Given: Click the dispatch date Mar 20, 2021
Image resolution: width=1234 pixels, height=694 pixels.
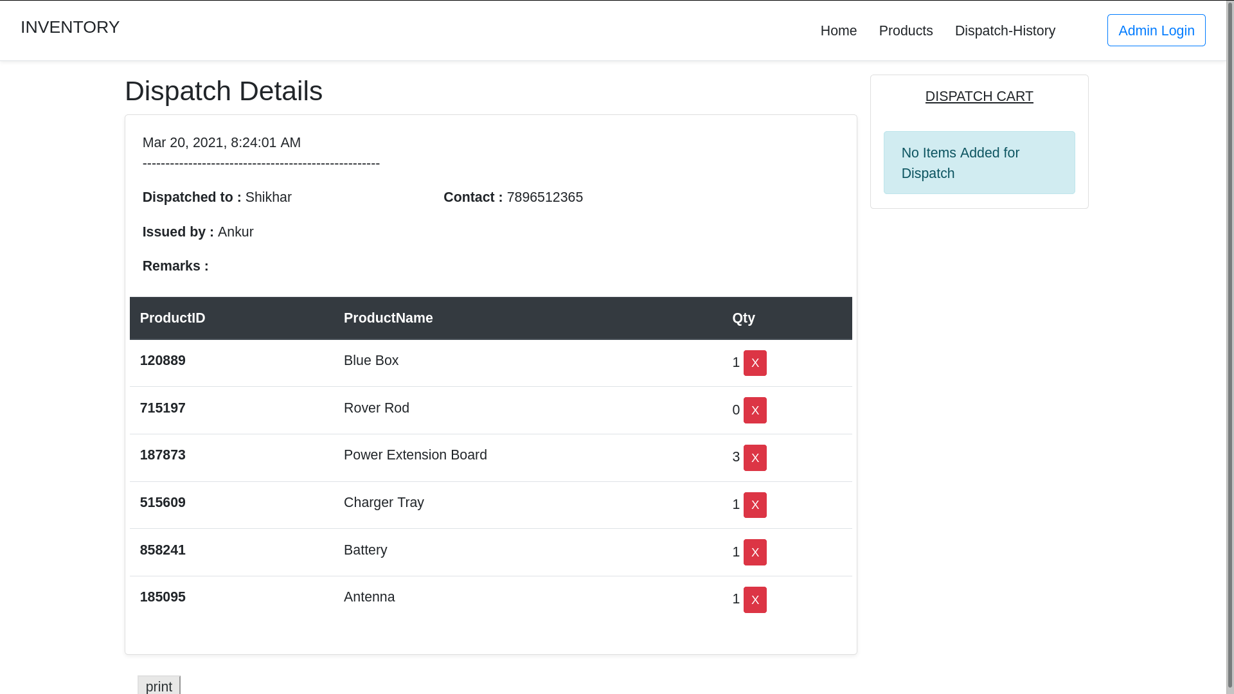Looking at the screenshot, I should [x=221, y=143].
